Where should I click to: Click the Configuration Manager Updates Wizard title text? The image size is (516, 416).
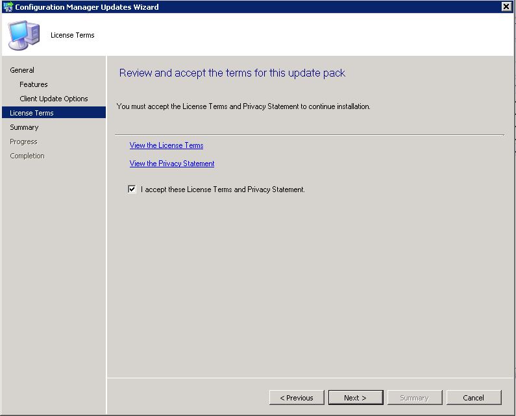(87, 7)
